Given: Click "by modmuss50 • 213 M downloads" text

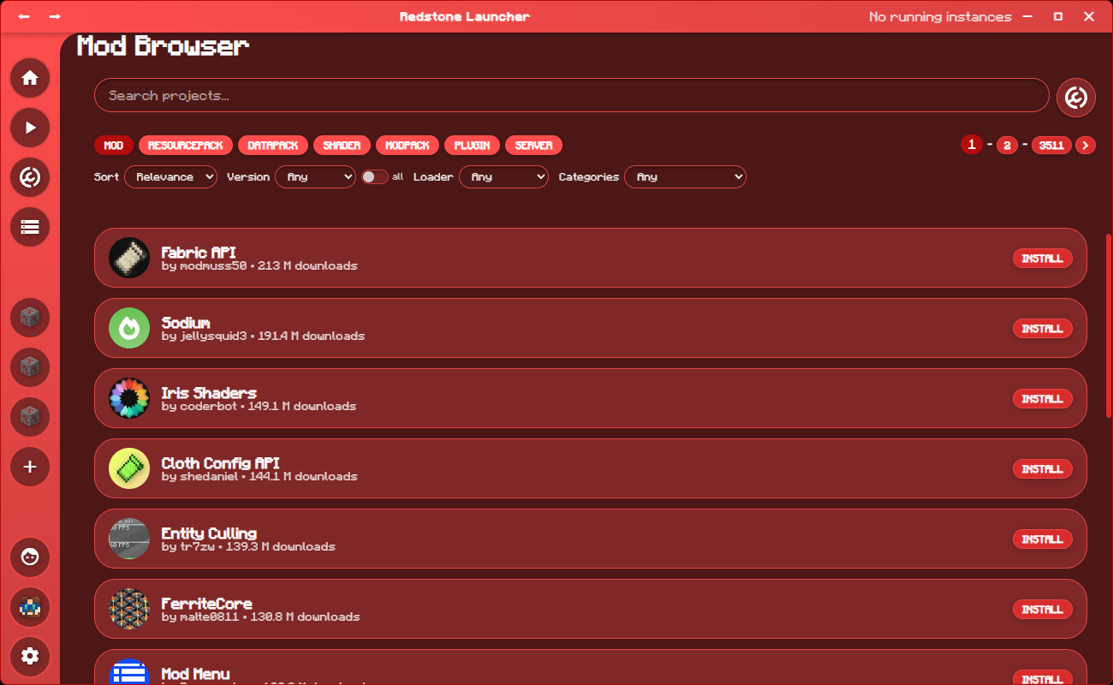Looking at the screenshot, I should pyautogui.click(x=259, y=266).
